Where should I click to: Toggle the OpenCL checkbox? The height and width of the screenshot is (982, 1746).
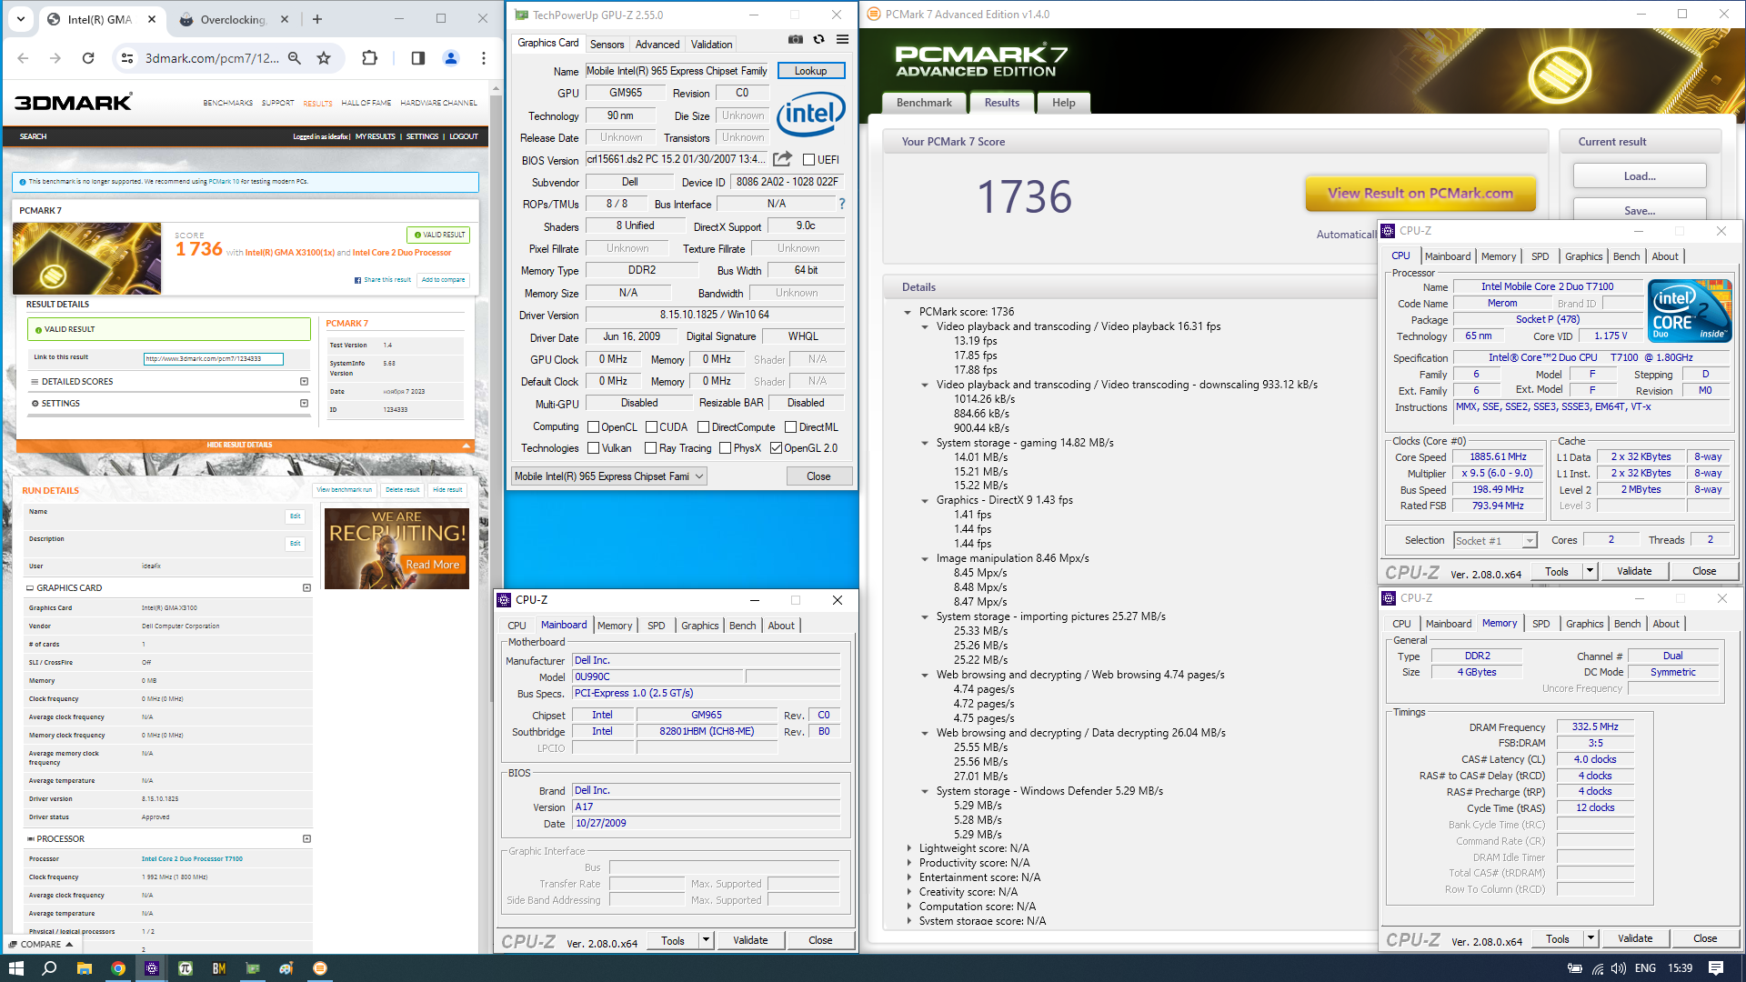[x=593, y=427]
